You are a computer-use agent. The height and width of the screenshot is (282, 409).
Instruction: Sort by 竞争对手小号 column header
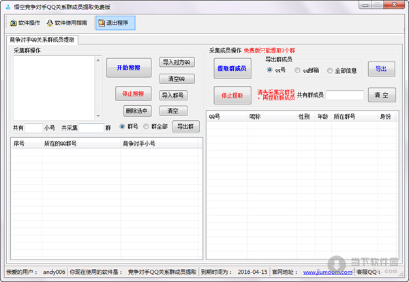pos(159,143)
